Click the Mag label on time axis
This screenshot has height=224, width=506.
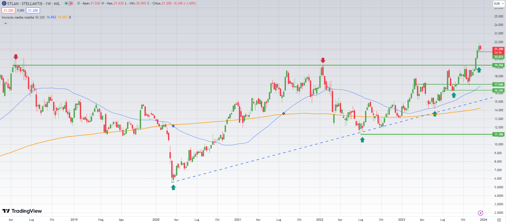click(x=101, y=220)
